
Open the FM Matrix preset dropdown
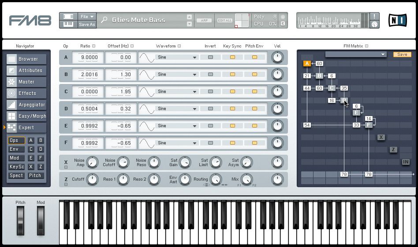356,54
